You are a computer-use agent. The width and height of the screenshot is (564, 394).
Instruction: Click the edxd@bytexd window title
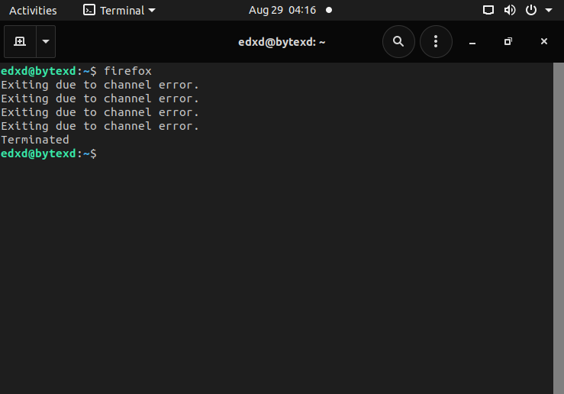tap(282, 42)
